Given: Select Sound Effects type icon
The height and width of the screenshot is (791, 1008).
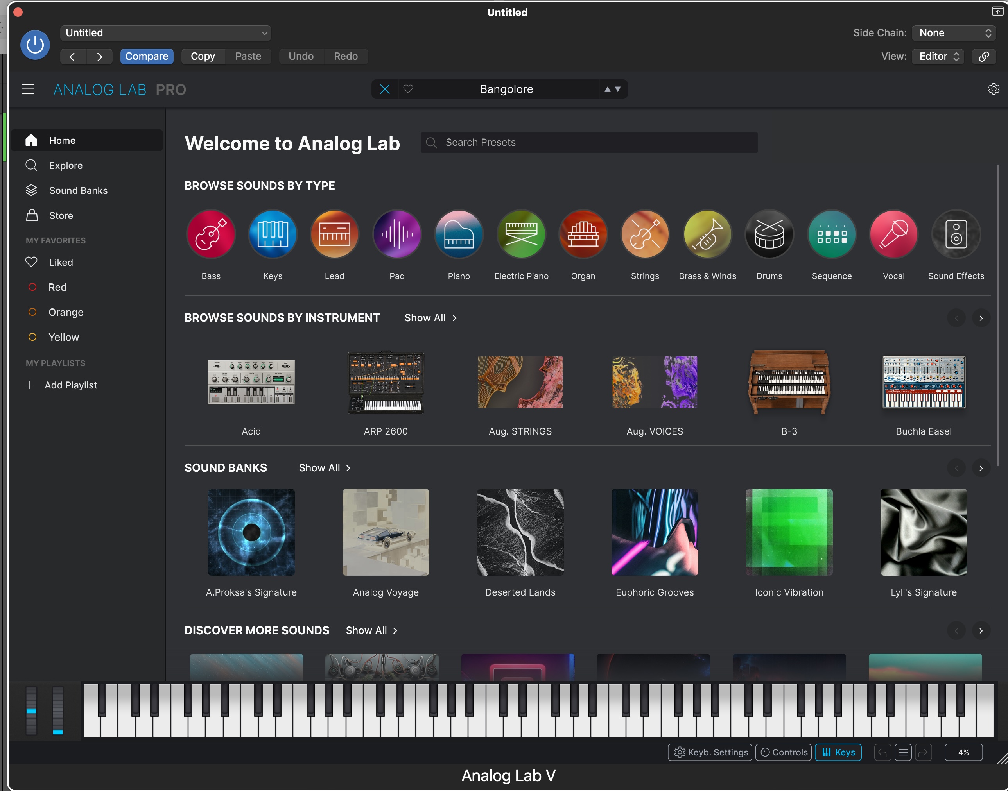Looking at the screenshot, I should point(956,234).
